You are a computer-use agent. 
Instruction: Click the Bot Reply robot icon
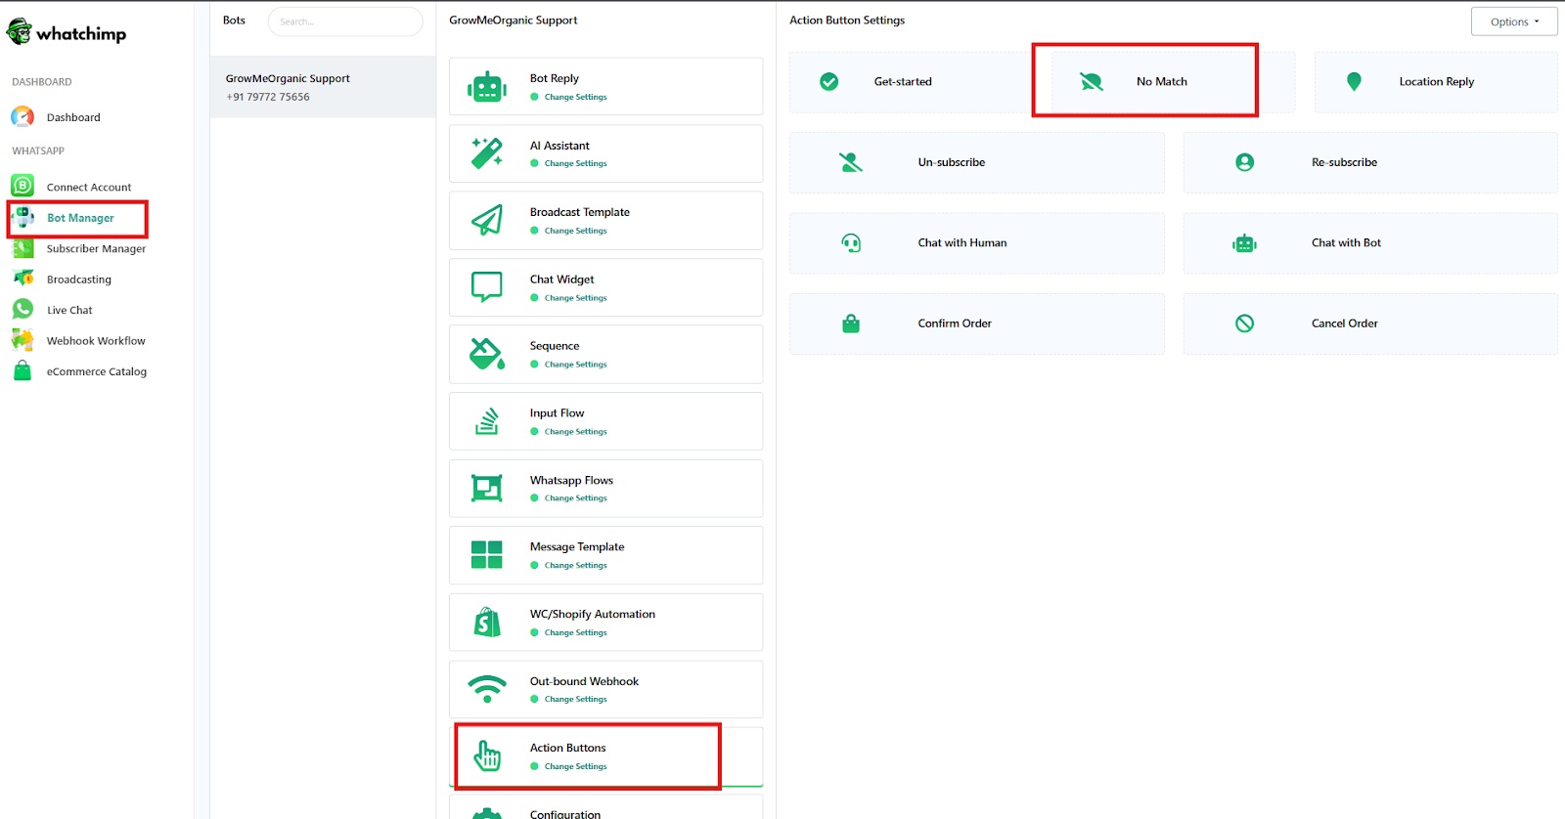487,87
